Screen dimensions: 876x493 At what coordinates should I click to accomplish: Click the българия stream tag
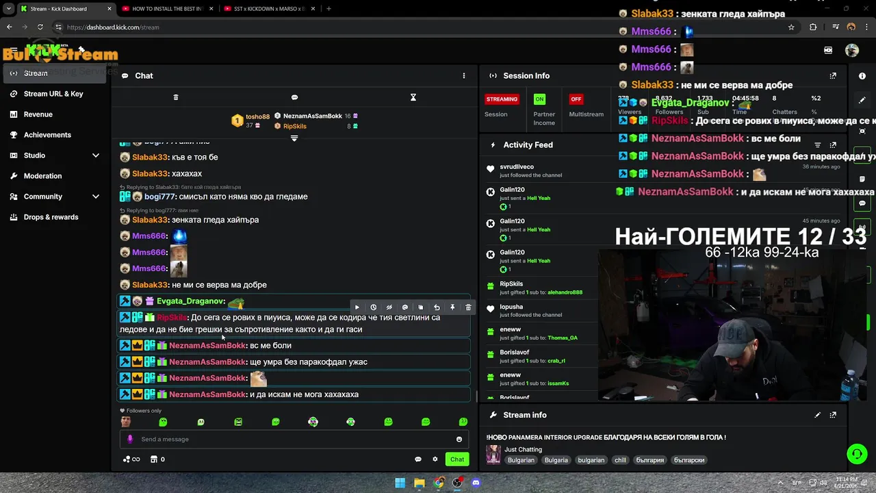tap(650, 460)
